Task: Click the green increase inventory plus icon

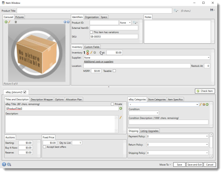Action: (x=88, y=51)
